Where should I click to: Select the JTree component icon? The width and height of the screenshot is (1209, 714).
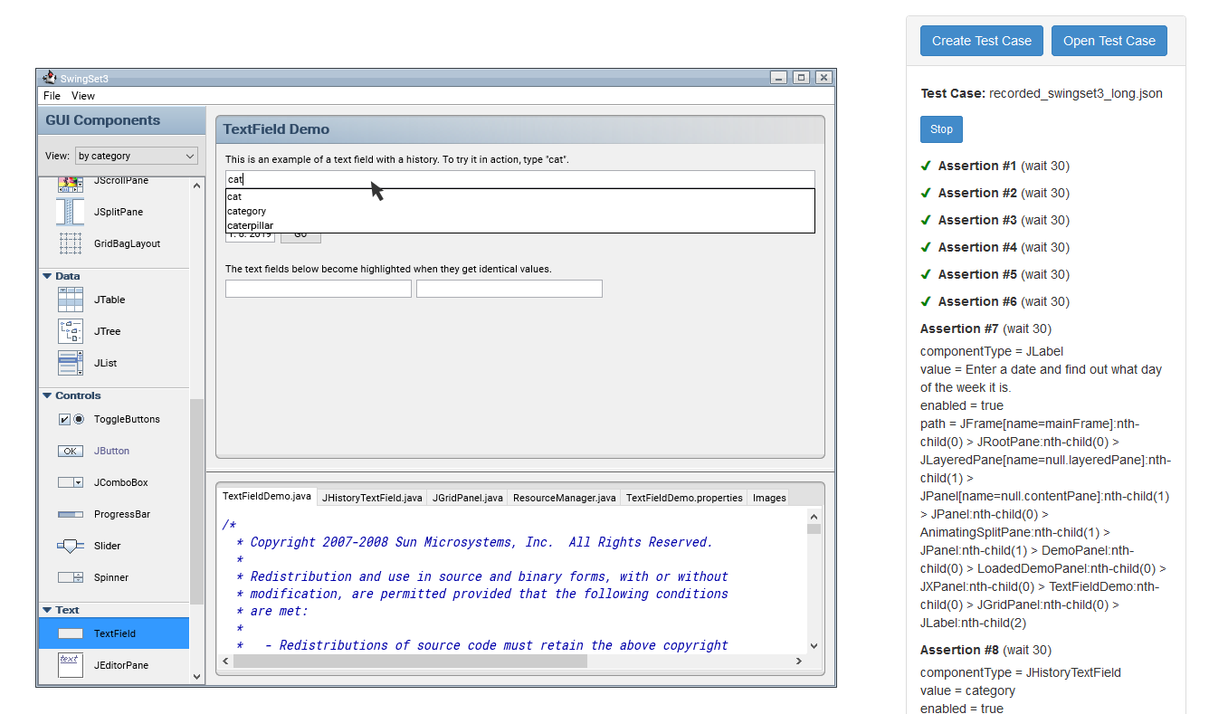(70, 331)
